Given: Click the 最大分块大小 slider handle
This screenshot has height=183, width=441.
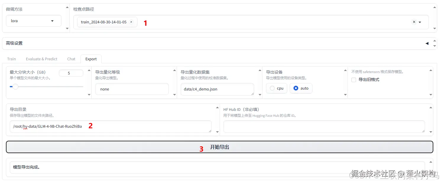Looking at the screenshot, I should pos(15,87).
